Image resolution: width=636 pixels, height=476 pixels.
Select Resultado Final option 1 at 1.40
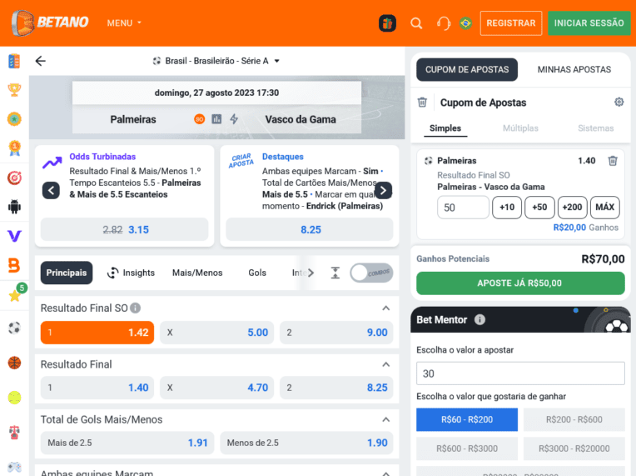[x=97, y=388]
